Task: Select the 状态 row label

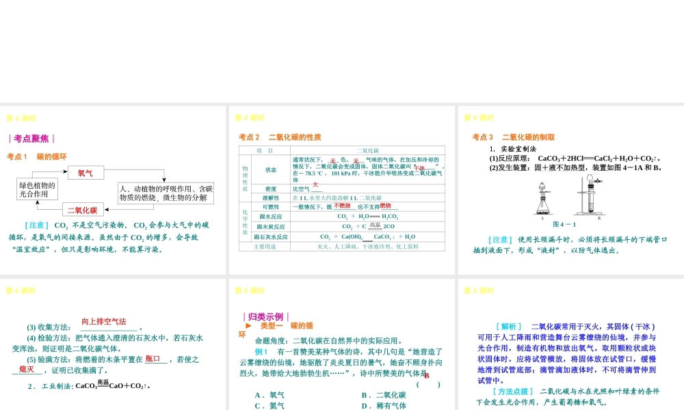Action: pos(270,169)
